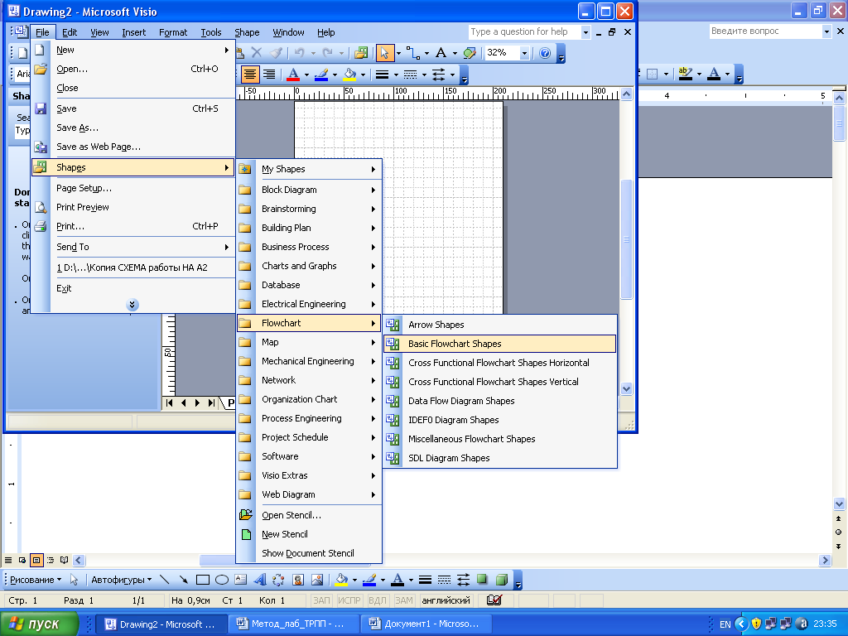Toggle ЗАП macro recording indicator in status bar
Viewport: 848px width, 636px height.
click(x=321, y=600)
